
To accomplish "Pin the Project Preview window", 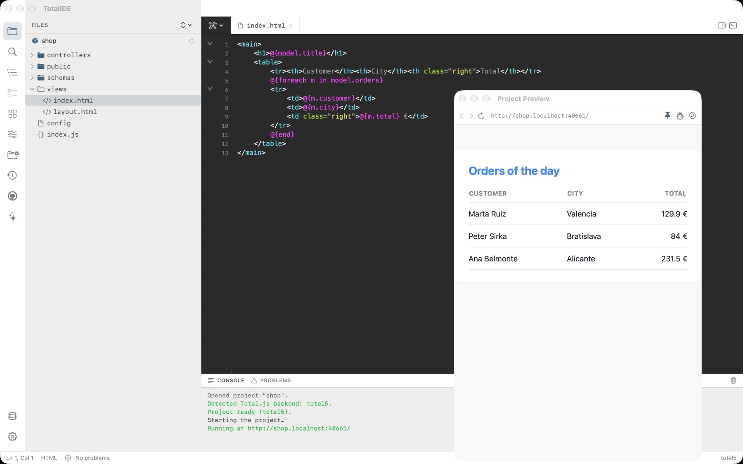I will pyautogui.click(x=667, y=116).
